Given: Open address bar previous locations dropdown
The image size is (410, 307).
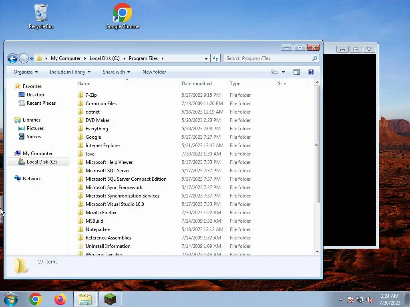Looking at the screenshot, I should coord(206,58).
